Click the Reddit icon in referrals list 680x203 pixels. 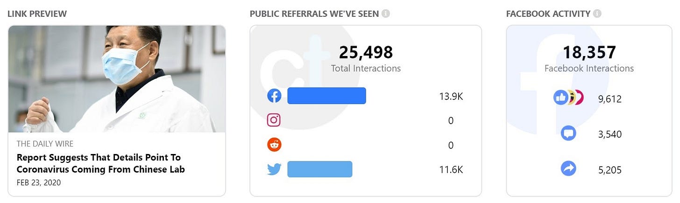[274, 145]
